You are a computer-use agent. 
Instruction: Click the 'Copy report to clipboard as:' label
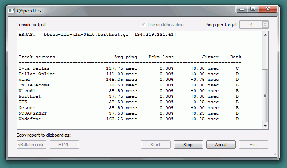point(44,135)
